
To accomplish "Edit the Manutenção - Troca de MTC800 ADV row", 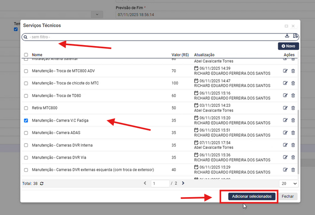I will (285, 71).
